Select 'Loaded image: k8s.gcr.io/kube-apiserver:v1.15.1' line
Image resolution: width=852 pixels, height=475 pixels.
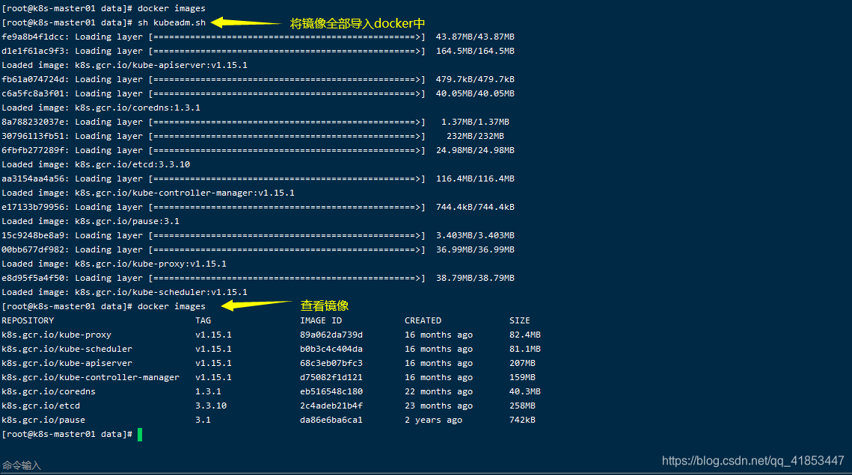tap(124, 65)
